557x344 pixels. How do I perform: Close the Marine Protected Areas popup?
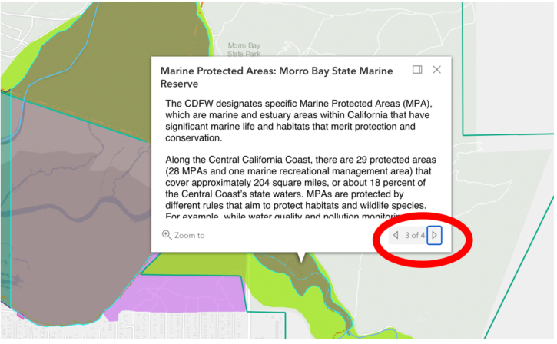point(437,70)
